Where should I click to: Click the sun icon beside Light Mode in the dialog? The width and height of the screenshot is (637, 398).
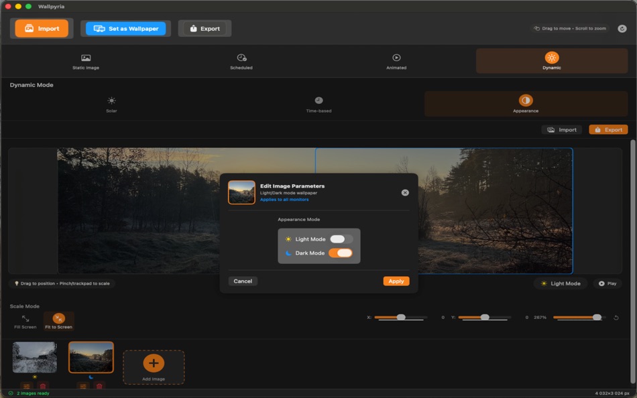point(288,239)
